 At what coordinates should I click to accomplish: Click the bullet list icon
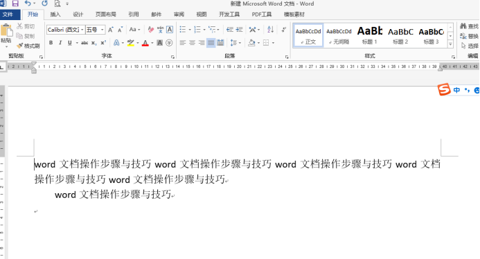coord(183,30)
